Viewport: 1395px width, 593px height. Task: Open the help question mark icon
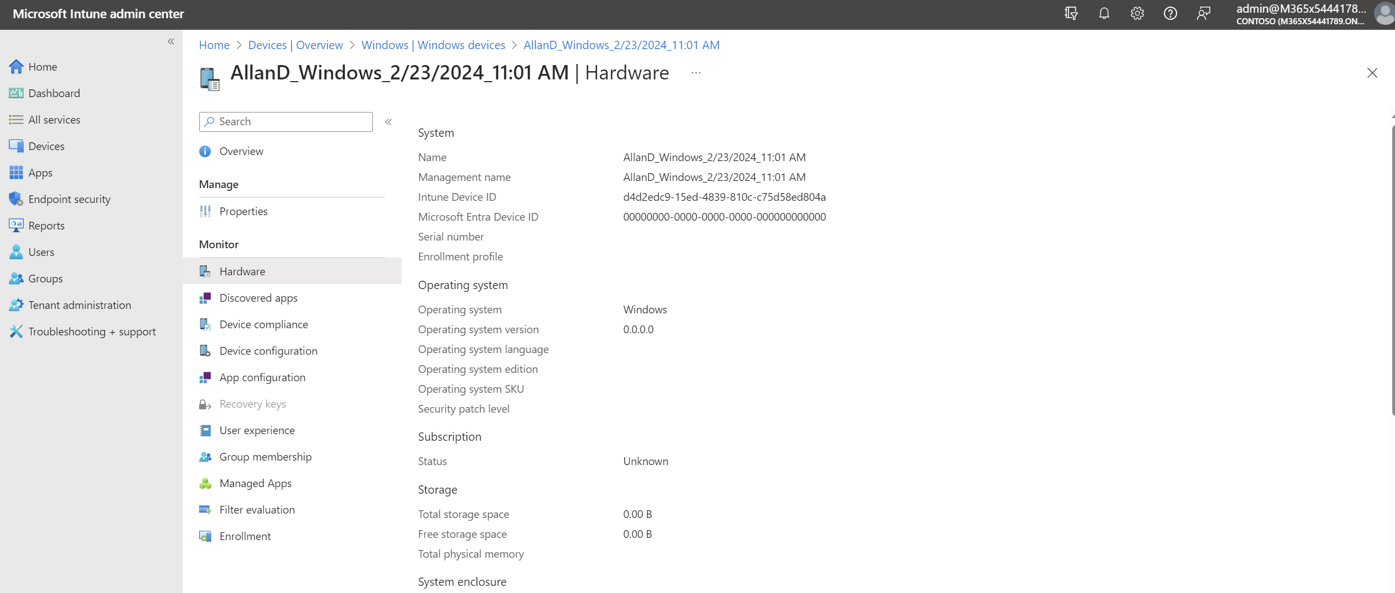[1170, 13]
